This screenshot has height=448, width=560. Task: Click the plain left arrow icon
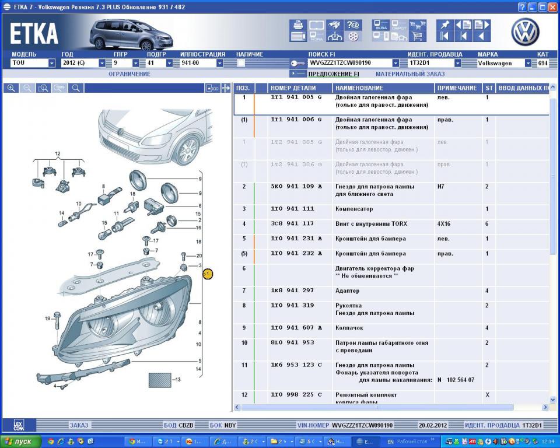[x=481, y=36]
